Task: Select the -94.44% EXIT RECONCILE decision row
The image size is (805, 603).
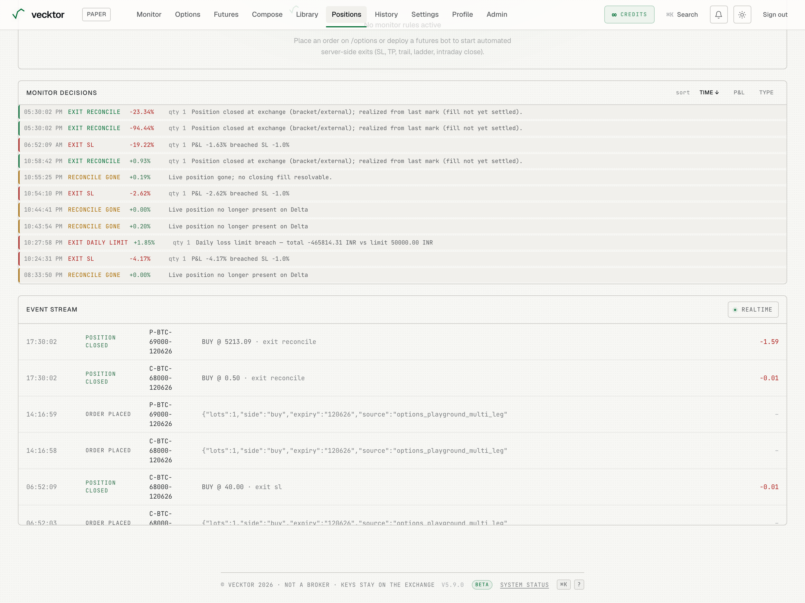Action: click(x=402, y=128)
